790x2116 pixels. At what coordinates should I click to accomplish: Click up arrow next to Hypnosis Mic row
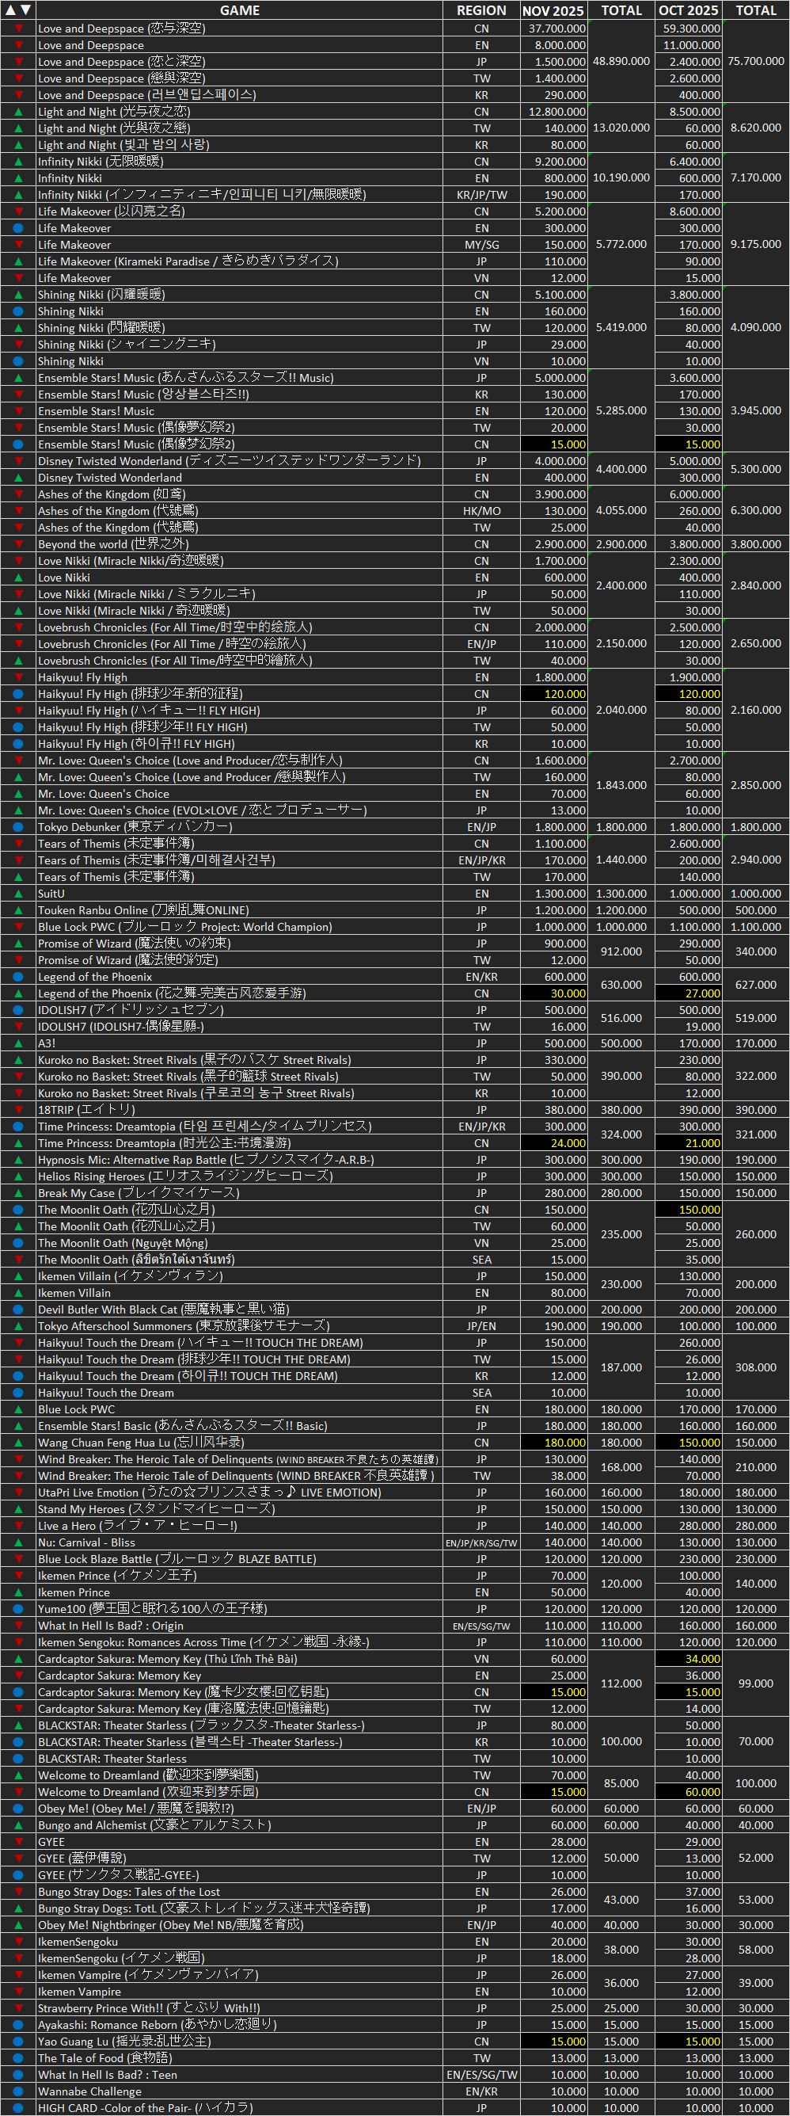coord(18,1160)
